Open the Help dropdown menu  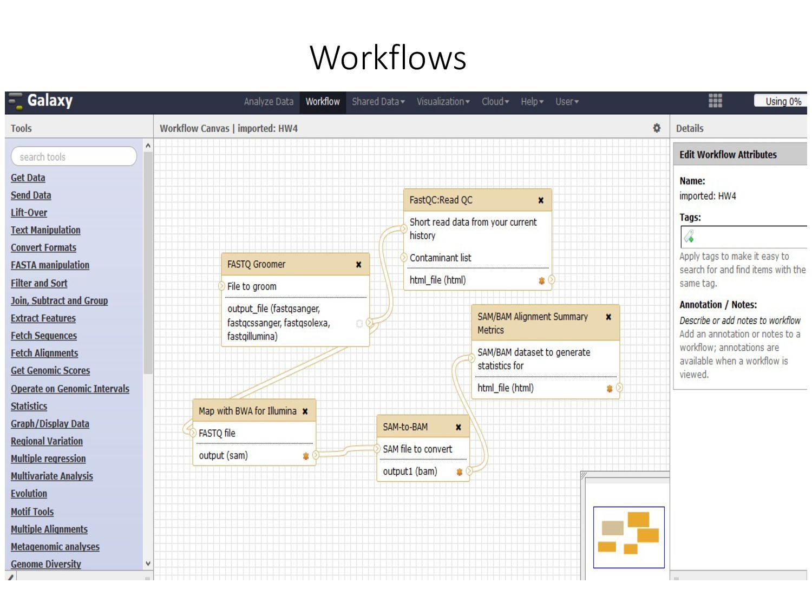[532, 102]
